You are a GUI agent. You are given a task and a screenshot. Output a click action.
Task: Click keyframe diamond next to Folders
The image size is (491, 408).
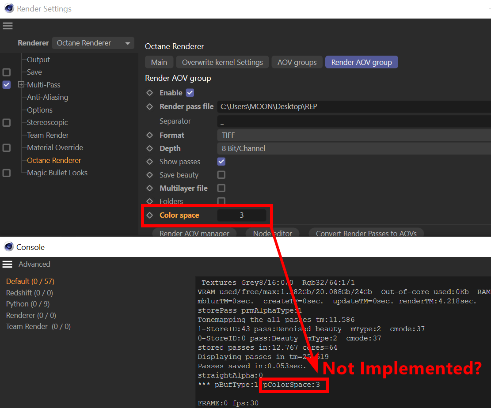150,201
